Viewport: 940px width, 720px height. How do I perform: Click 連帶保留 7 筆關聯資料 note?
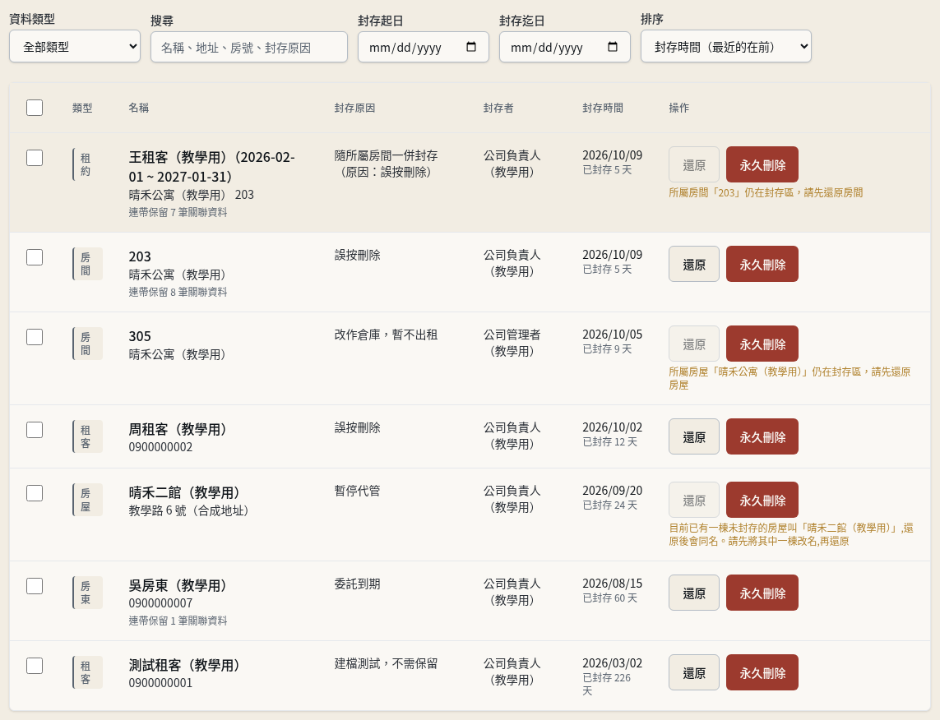pos(178,212)
